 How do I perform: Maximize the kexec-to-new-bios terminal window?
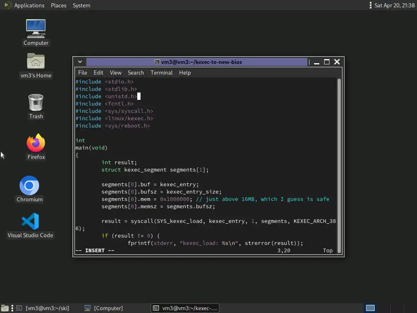pos(327,62)
